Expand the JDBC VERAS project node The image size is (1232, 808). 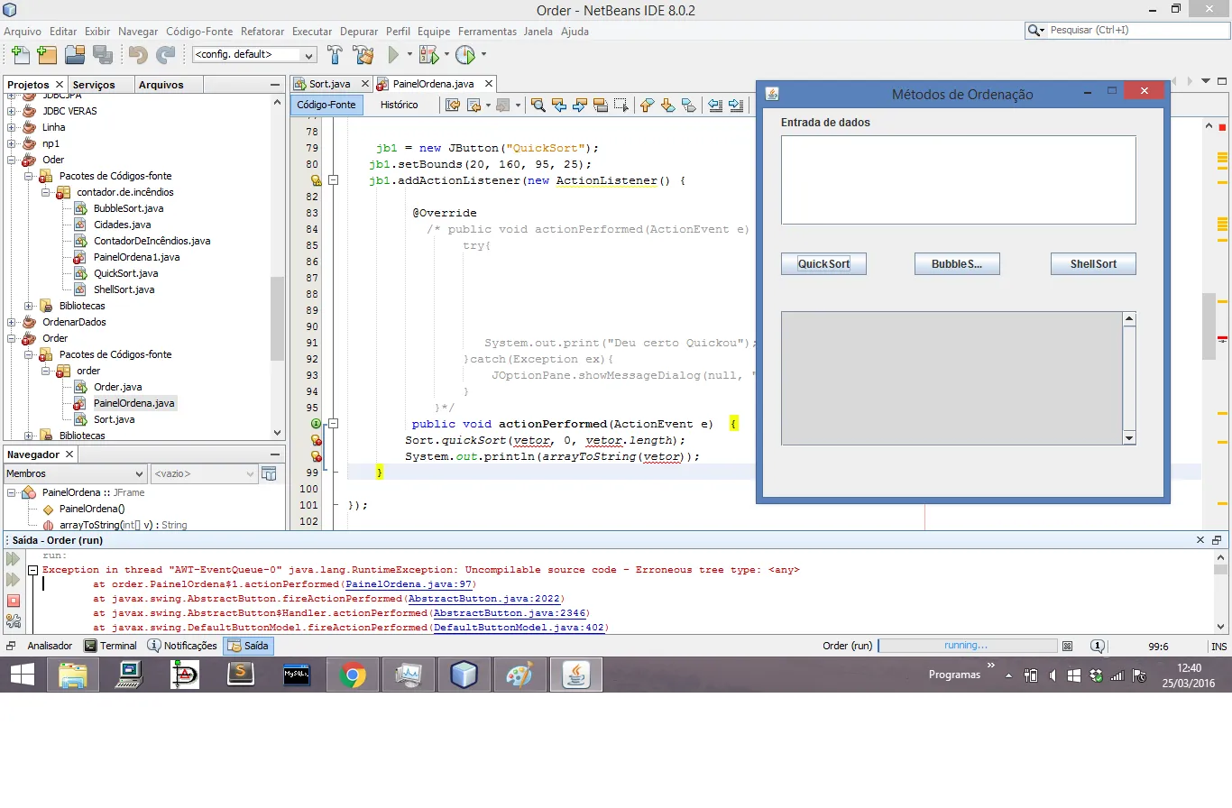(x=12, y=111)
